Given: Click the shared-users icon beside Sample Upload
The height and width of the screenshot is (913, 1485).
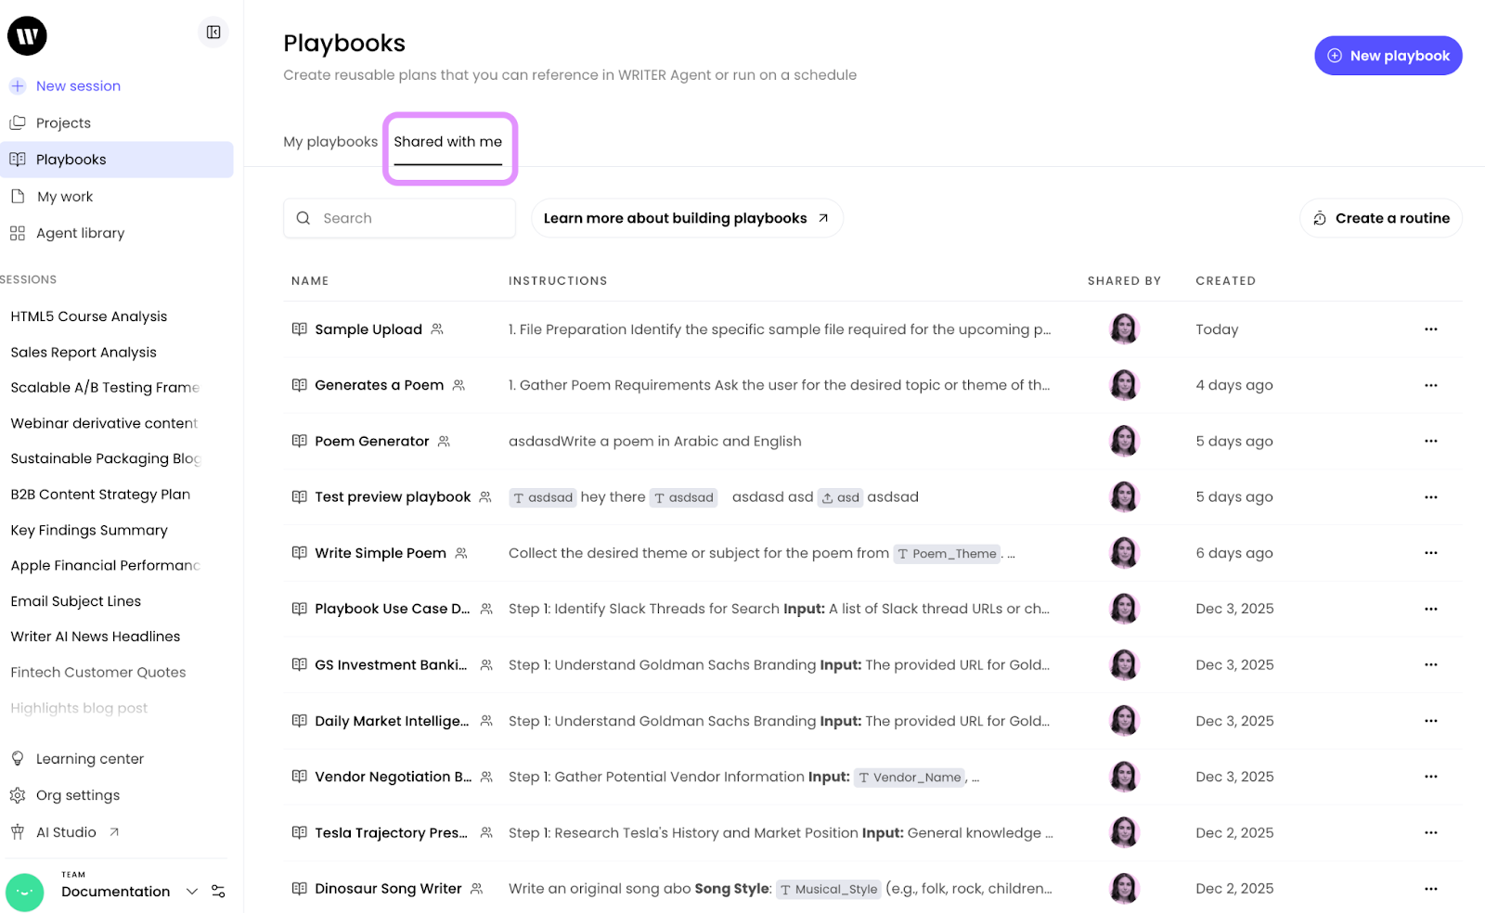Looking at the screenshot, I should 437,329.
